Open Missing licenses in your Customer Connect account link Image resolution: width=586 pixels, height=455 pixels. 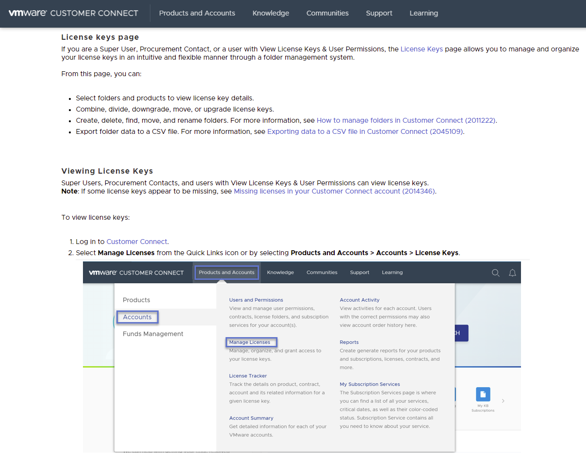pos(334,191)
